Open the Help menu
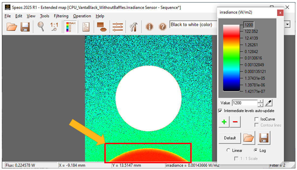The height and width of the screenshot is (170, 297). 100,16
